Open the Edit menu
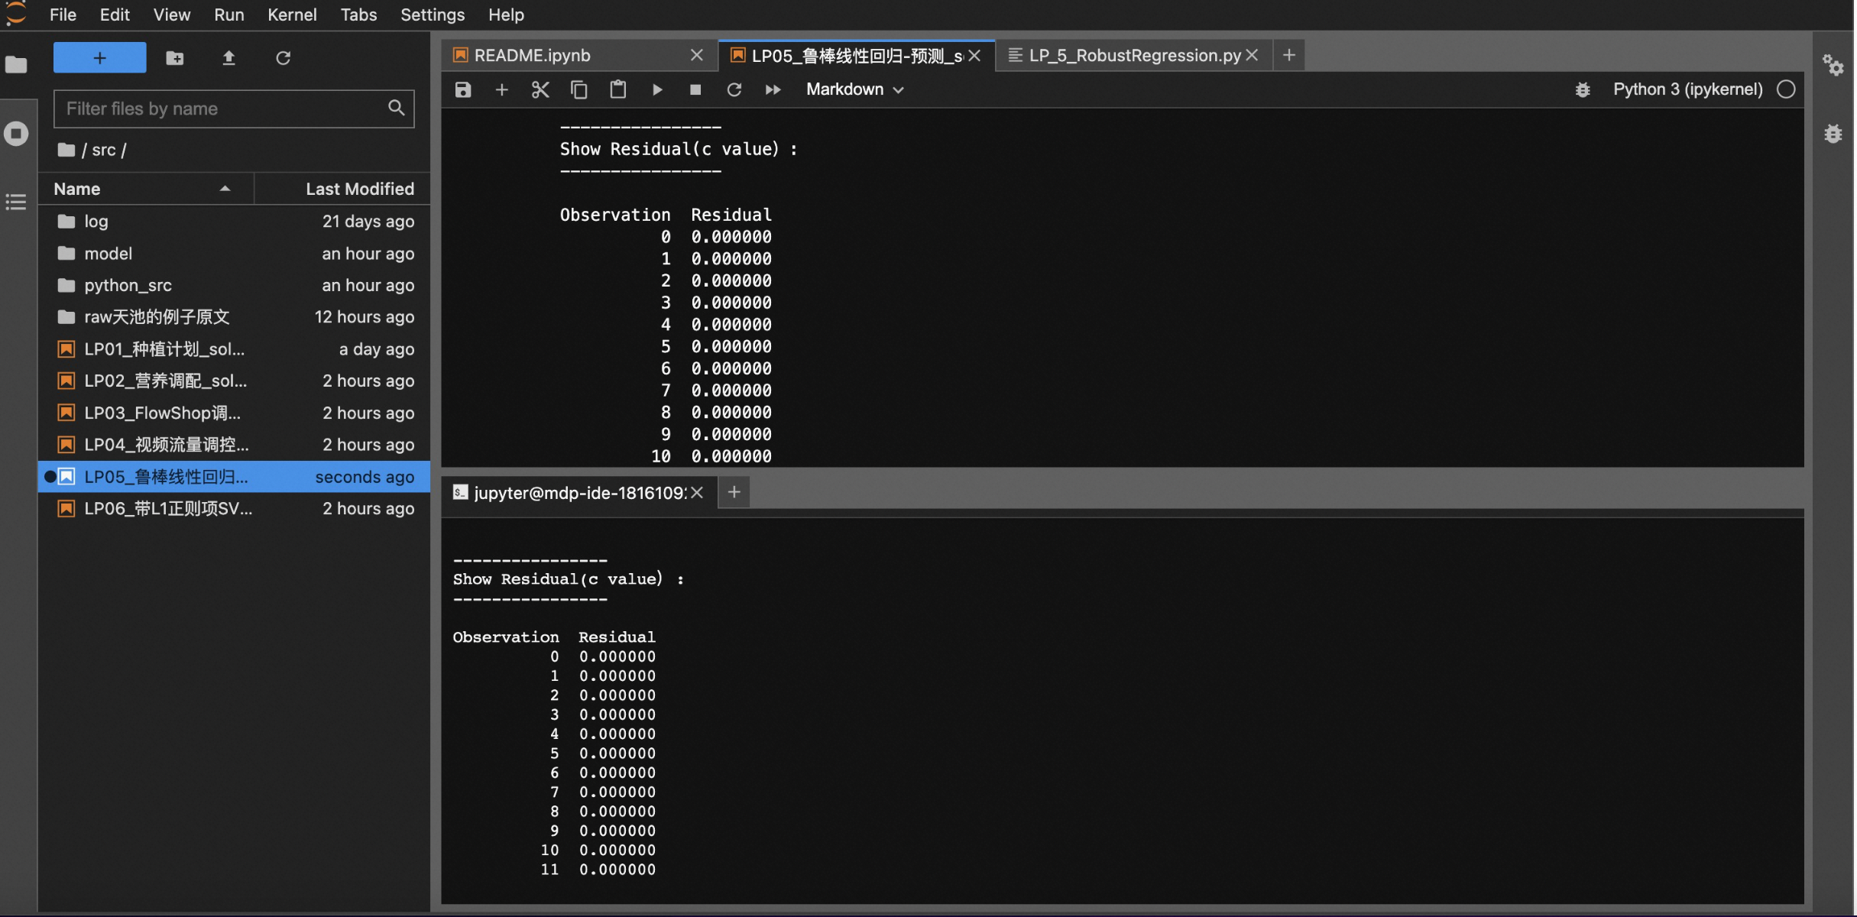 [x=115, y=15]
